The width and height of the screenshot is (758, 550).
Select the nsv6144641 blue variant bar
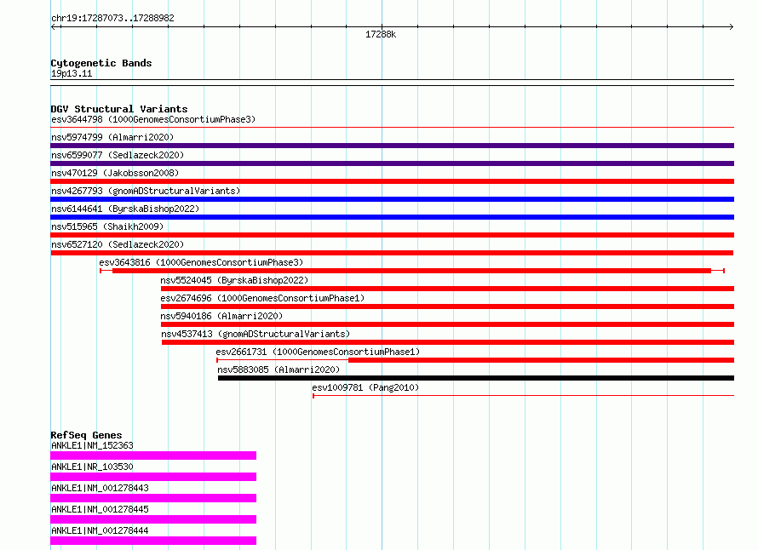(x=392, y=217)
